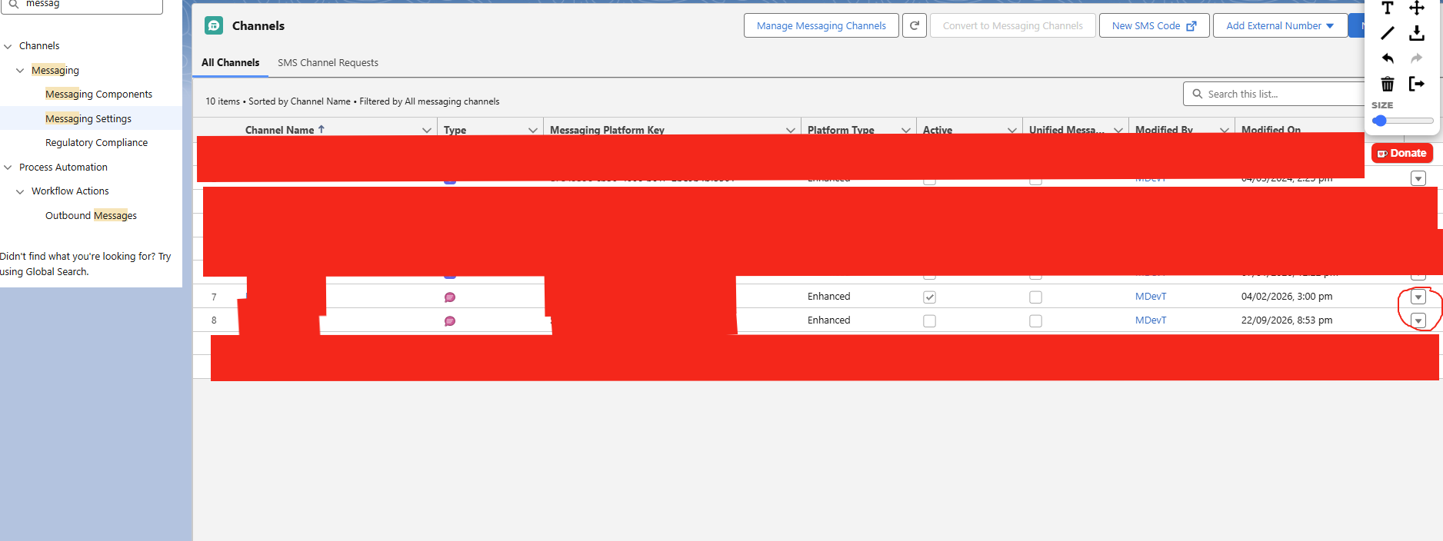This screenshot has height=541, width=1443.
Task: Open the row 7 actions dropdown
Action: click(1418, 297)
